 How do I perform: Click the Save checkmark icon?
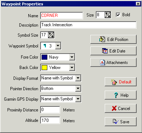click(116, 121)
